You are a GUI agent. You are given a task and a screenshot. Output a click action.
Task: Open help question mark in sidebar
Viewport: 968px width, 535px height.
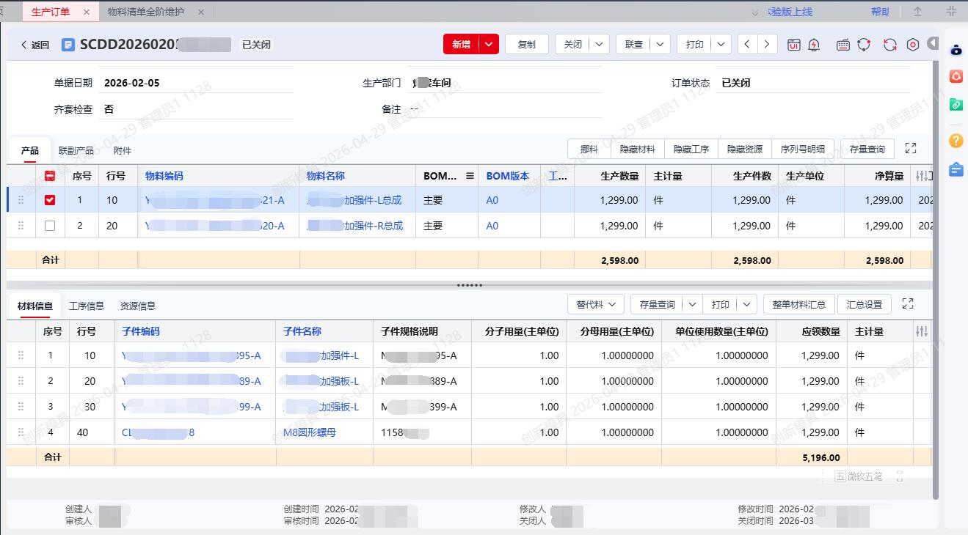pyautogui.click(x=956, y=141)
